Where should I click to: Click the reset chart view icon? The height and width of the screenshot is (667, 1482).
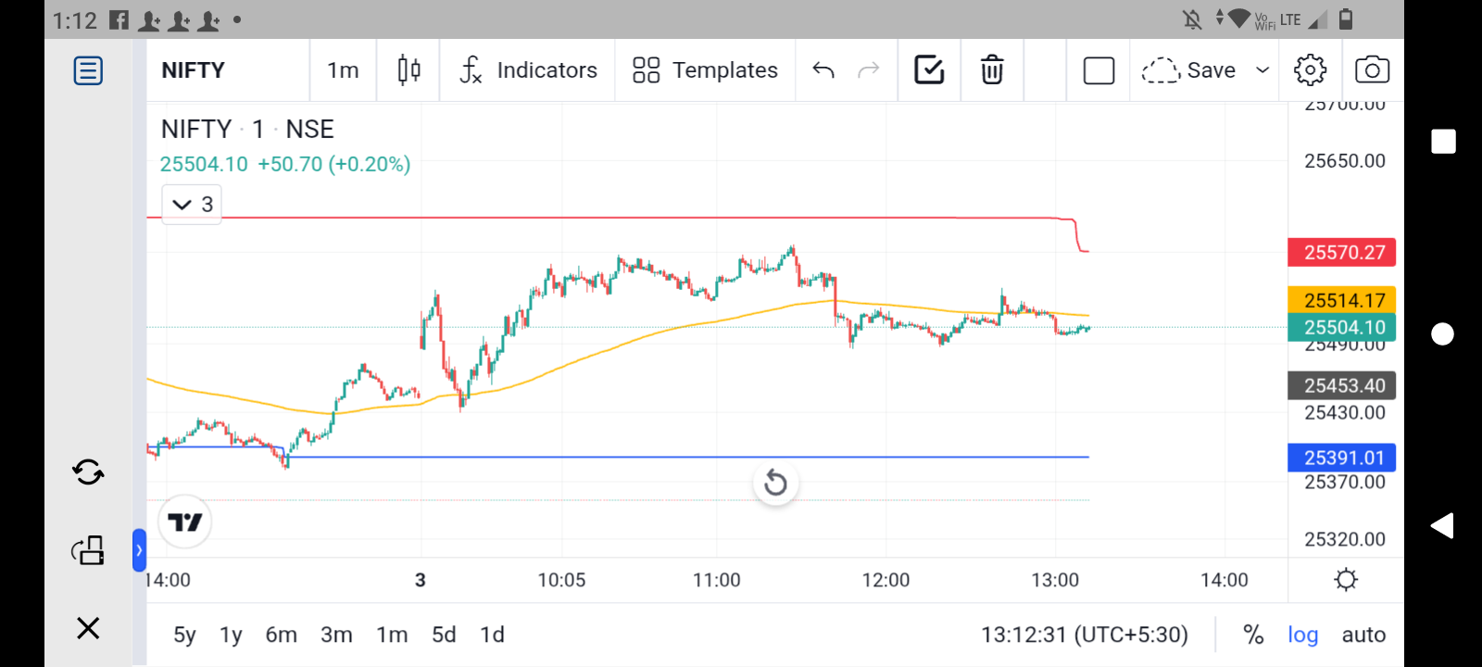pyautogui.click(x=776, y=483)
